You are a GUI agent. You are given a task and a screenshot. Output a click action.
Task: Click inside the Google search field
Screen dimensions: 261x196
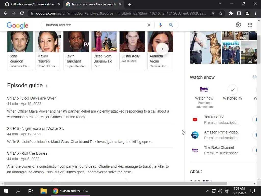point(95,25)
